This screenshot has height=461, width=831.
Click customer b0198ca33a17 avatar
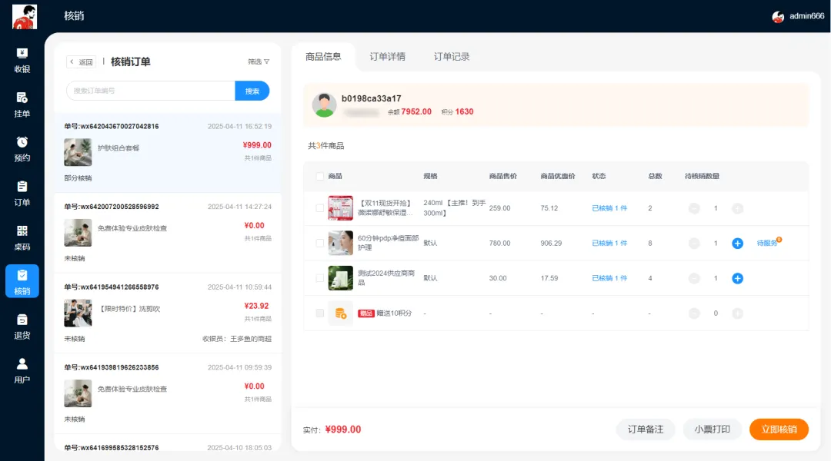point(325,104)
